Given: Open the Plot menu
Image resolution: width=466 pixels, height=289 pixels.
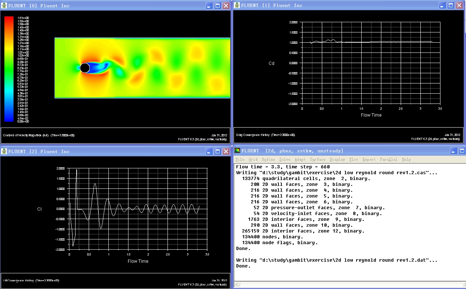Looking at the screenshot, I should [354, 160].
